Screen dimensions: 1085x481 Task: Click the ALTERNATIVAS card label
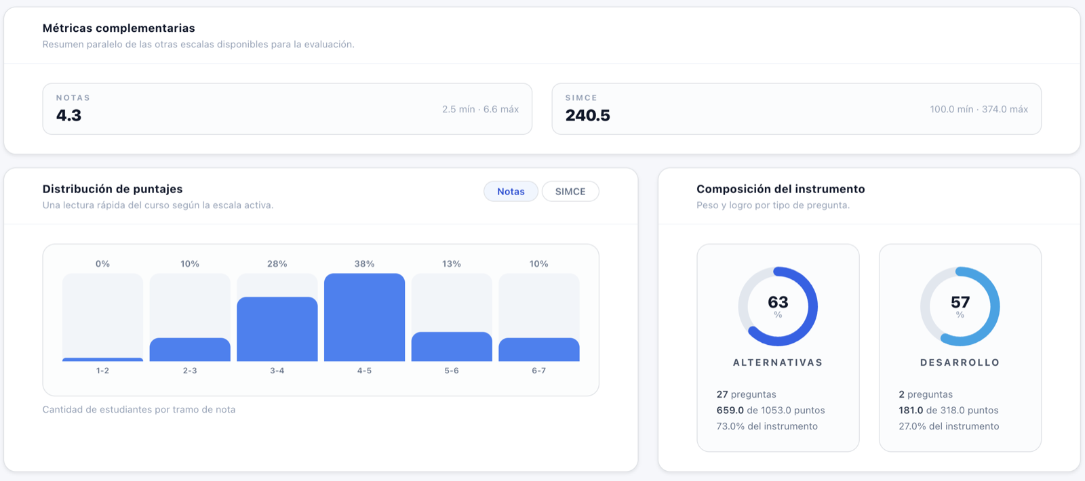point(778,362)
